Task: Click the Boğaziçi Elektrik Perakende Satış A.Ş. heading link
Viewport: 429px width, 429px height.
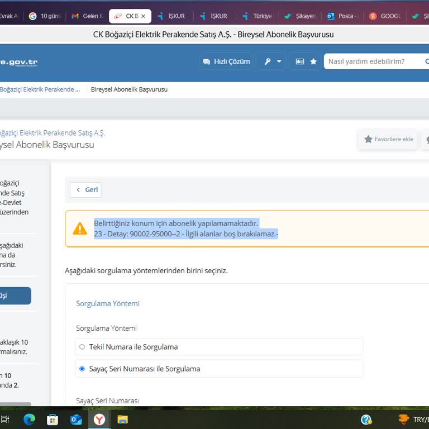Action: pos(53,133)
